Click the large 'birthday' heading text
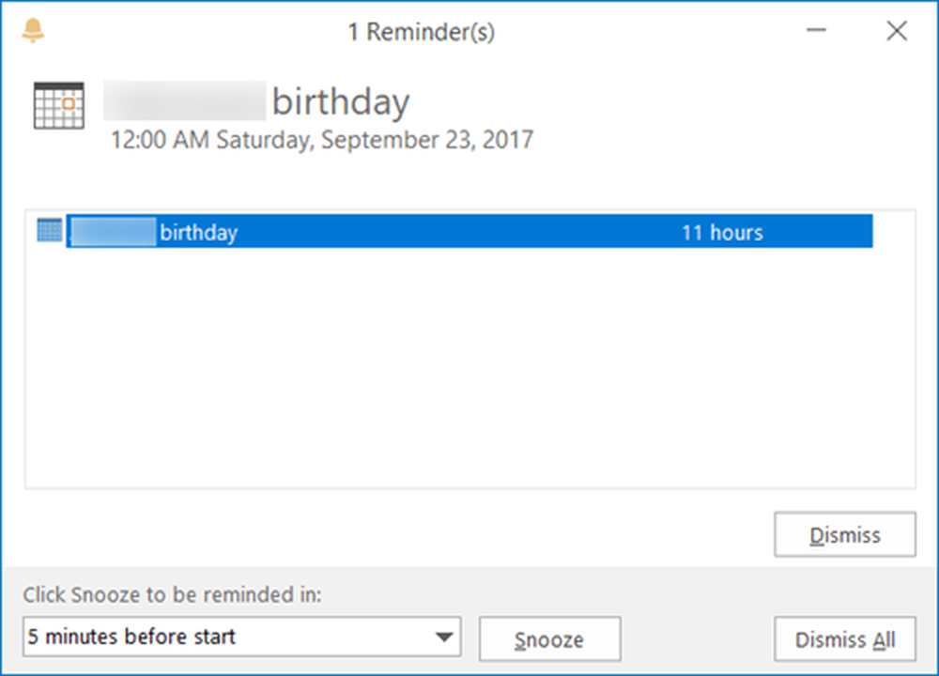The width and height of the screenshot is (939, 676). (340, 102)
